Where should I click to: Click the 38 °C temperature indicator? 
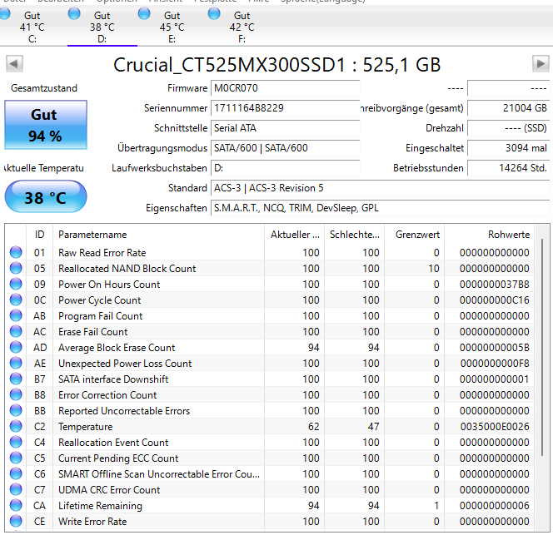[46, 196]
